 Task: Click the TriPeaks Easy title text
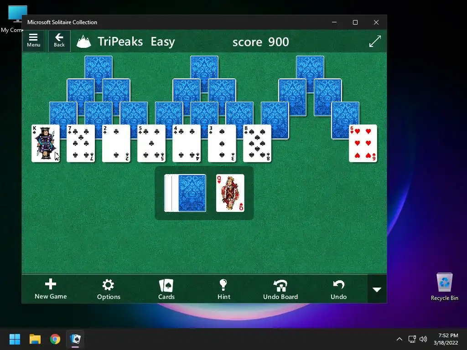pos(136,41)
